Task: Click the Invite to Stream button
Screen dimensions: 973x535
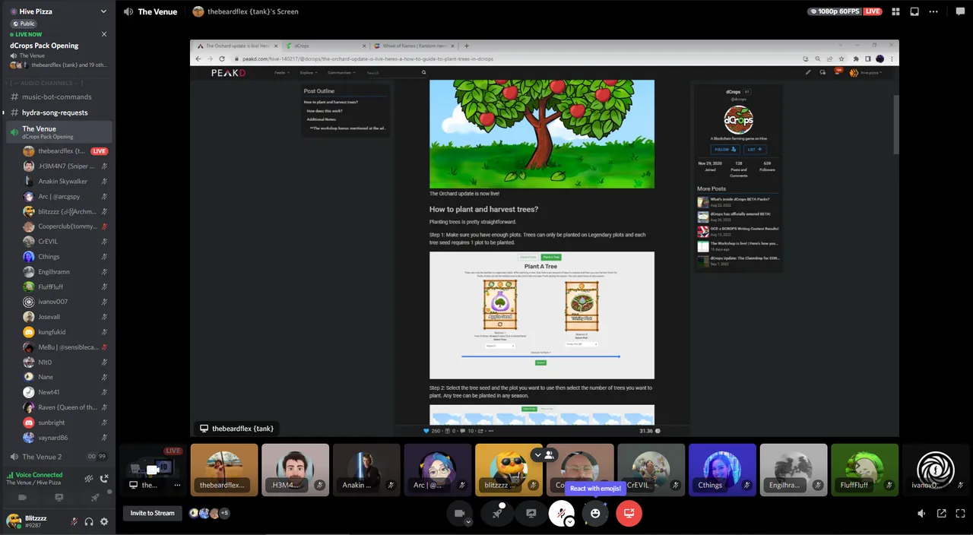Action: coord(153,513)
